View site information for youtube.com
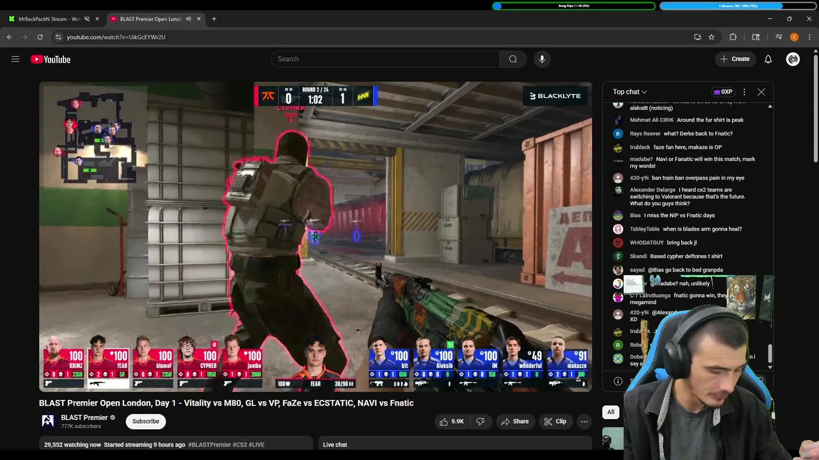 tap(58, 37)
